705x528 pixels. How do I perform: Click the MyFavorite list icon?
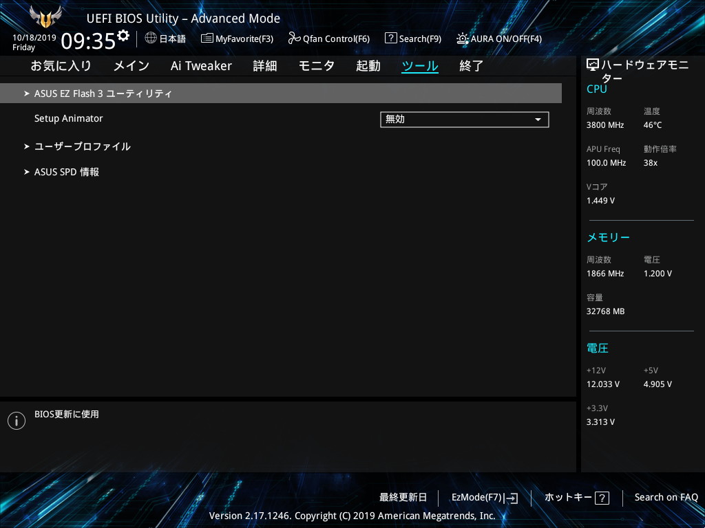[207, 38]
